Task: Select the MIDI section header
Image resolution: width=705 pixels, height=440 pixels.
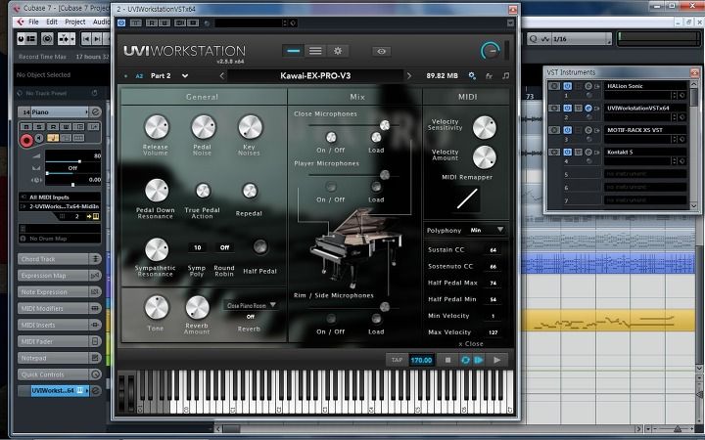Action: [467, 97]
